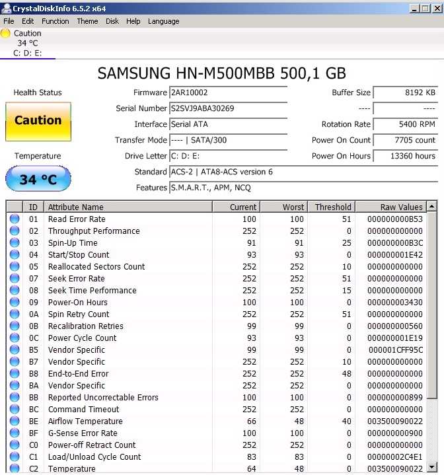Open the Function menu

(55, 21)
